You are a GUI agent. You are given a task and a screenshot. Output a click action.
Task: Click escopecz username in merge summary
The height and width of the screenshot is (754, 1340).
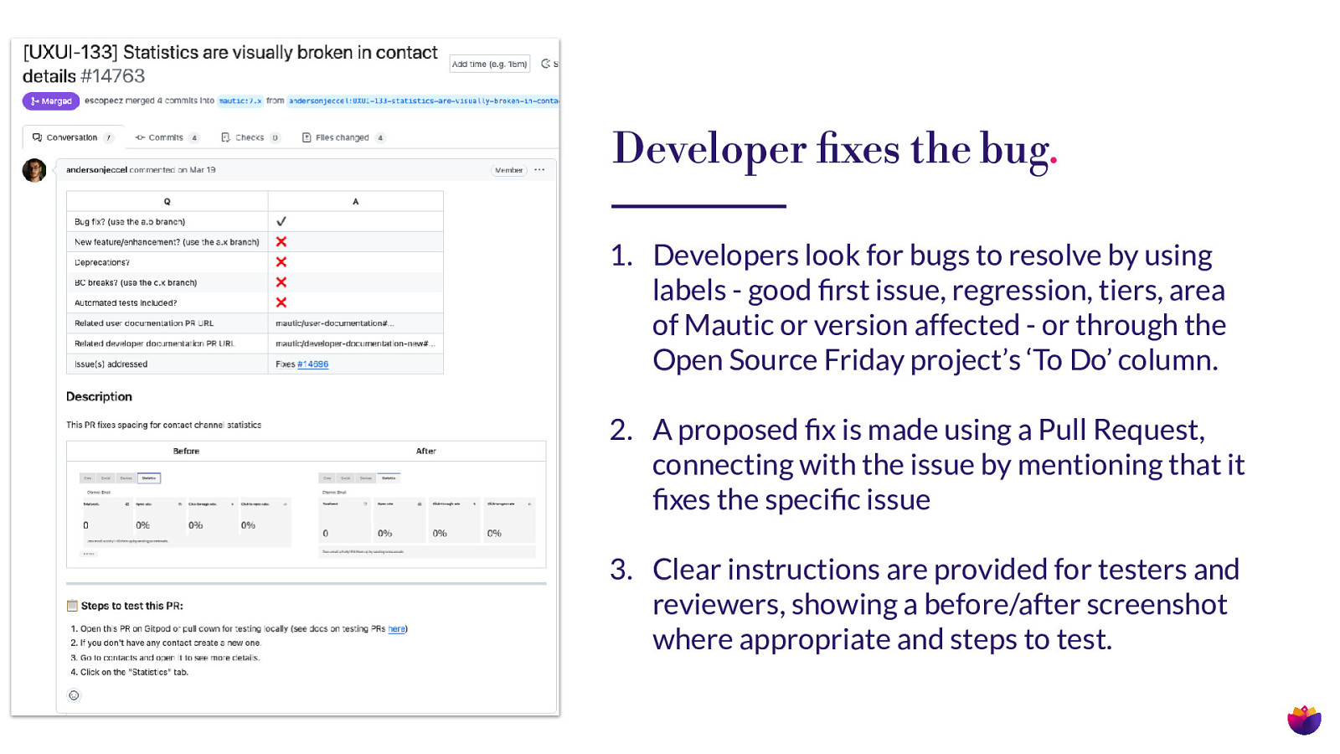click(104, 101)
